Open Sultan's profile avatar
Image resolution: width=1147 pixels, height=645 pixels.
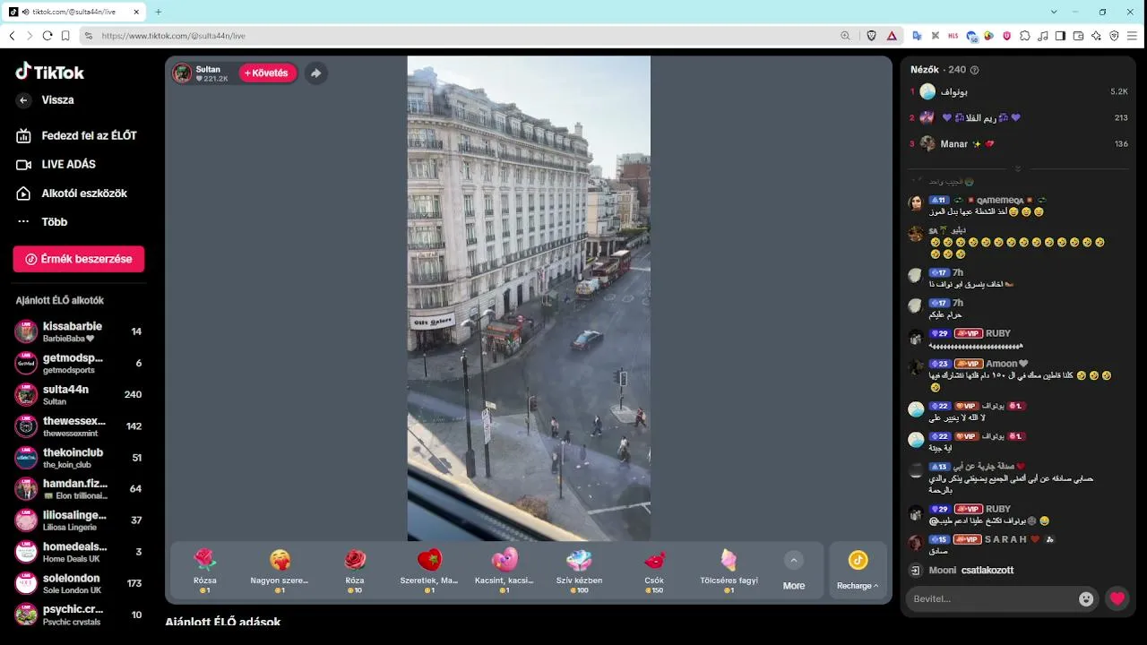coord(183,73)
